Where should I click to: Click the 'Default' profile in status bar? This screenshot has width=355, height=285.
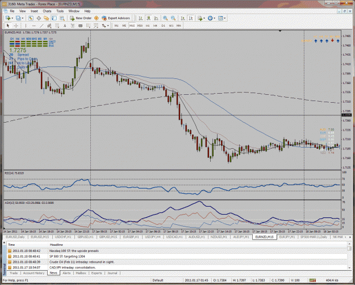click(x=158, y=280)
